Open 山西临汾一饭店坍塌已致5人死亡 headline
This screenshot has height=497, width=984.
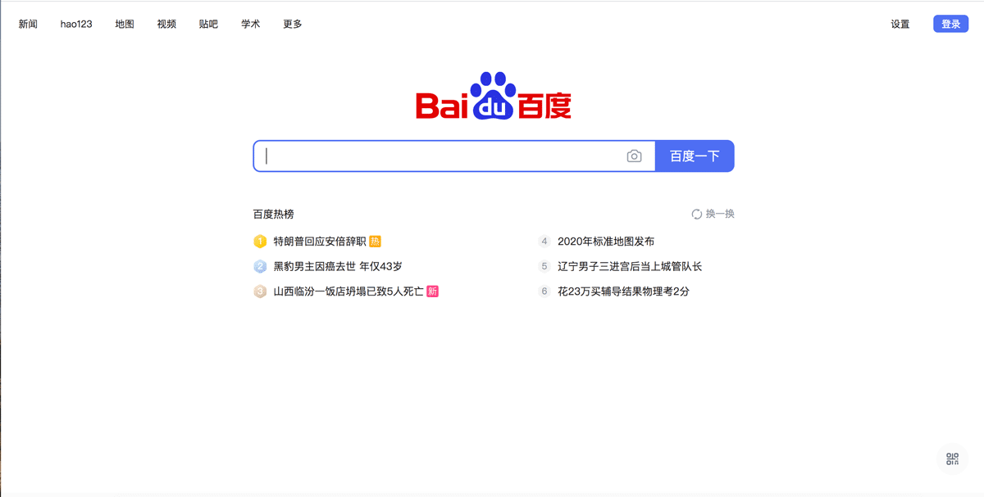tap(348, 291)
